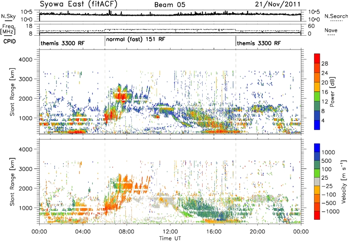Click the blue bottom of the power colorbar
The height and width of the screenshot is (241, 348).
coord(317,125)
